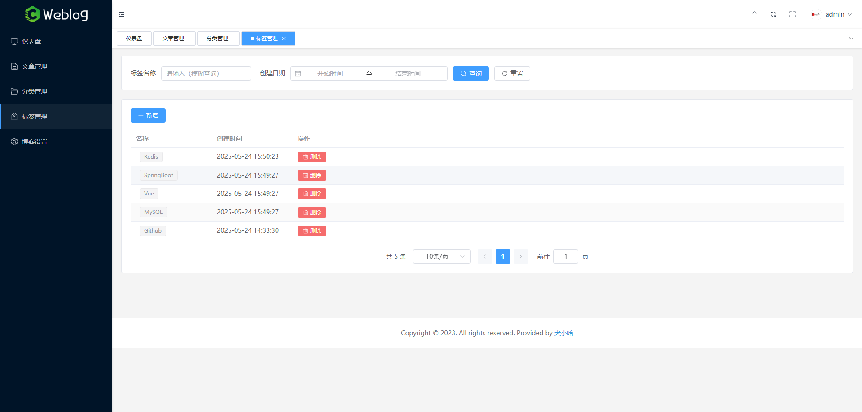
Task: Delete the SpringBoot tag
Action: 312,175
